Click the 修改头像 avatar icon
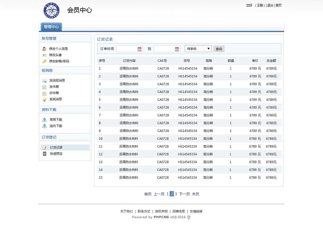This screenshot has width=323, height=228. [x=44, y=55]
